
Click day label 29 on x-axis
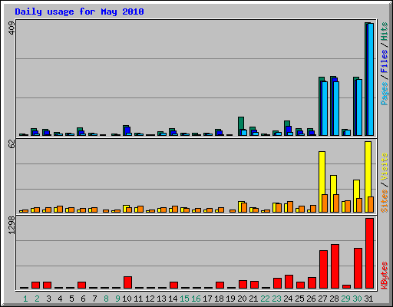coord(345,299)
